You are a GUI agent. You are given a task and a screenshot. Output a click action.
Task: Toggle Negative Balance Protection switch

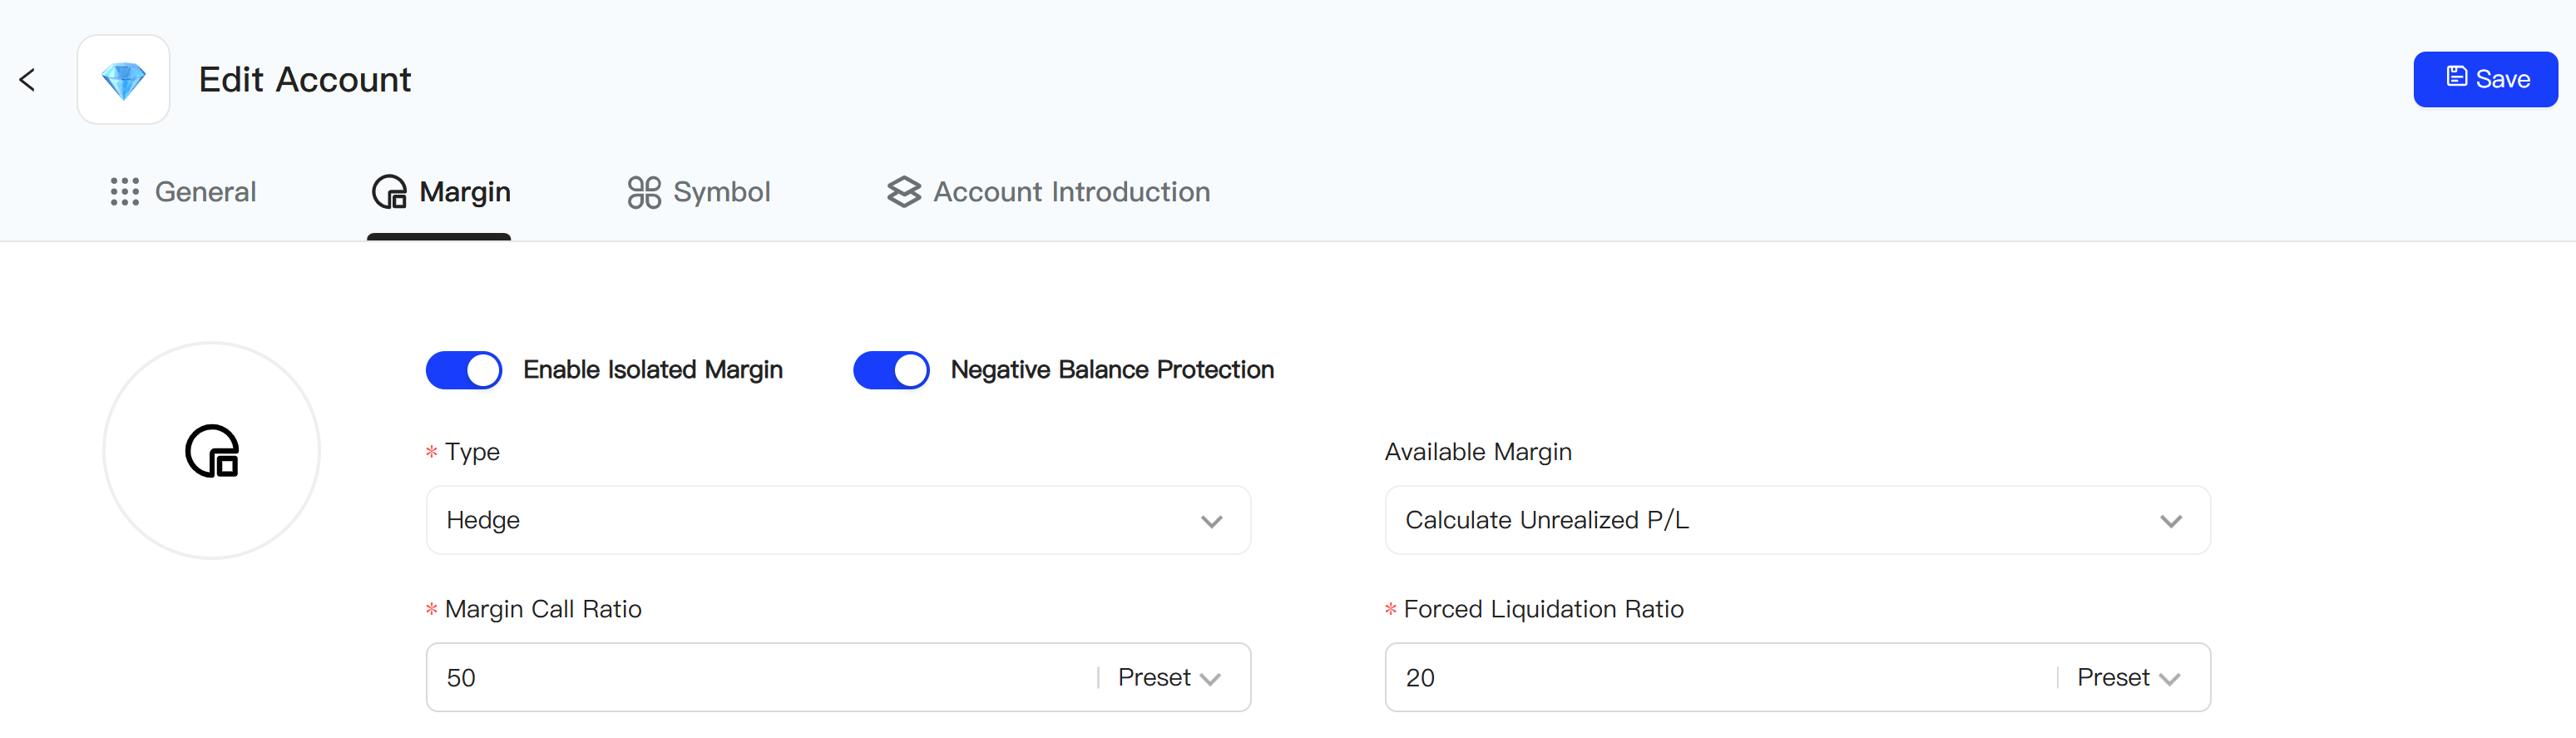point(891,370)
